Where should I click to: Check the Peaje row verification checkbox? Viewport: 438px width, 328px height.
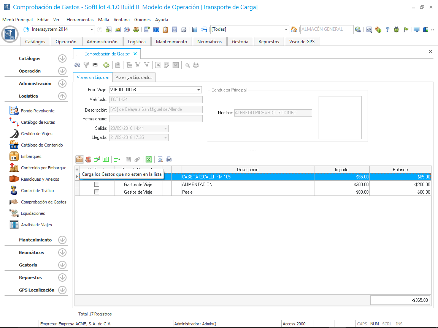tap(97, 192)
